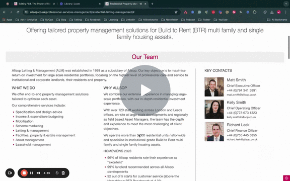Bookmark this page with the star icon
Viewport: 290px width, 181px height.
(176, 12)
